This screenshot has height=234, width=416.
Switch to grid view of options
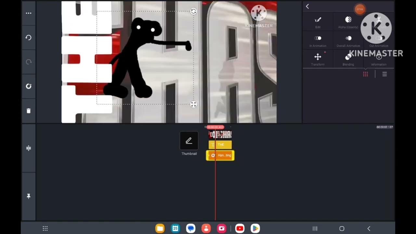pyautogui.click(x=366, y=74)
